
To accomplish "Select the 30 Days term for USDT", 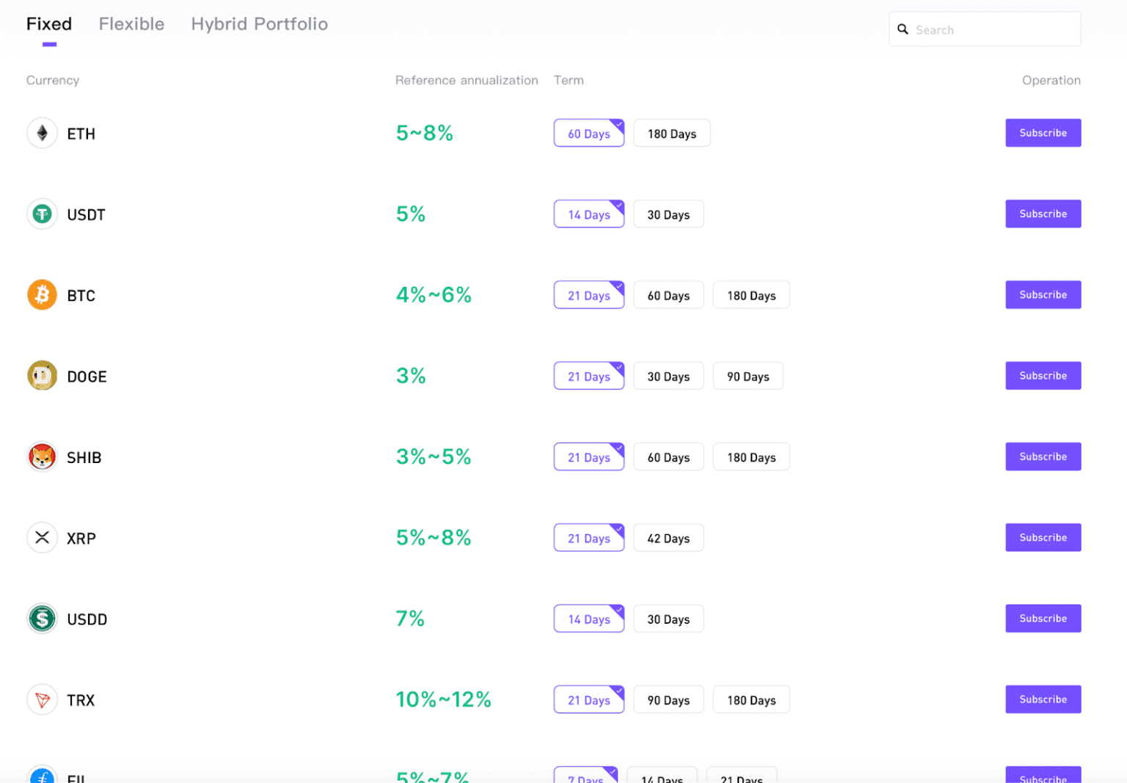I will click(668, 214).
